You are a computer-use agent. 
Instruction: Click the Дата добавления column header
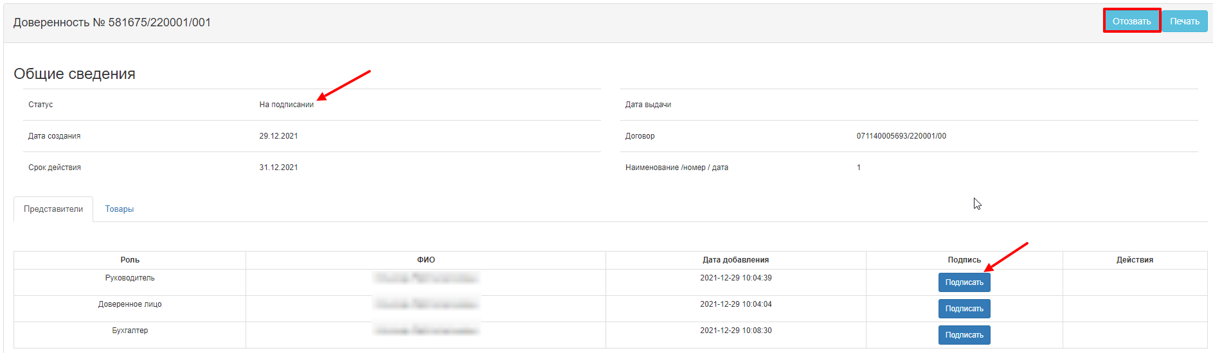click(735, 260)
